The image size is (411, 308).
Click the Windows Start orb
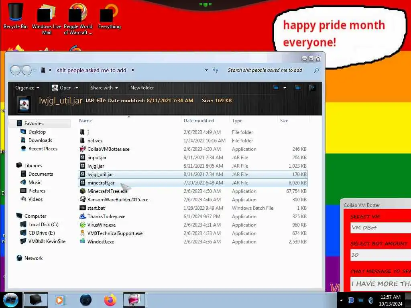click(x=11, y=300)
